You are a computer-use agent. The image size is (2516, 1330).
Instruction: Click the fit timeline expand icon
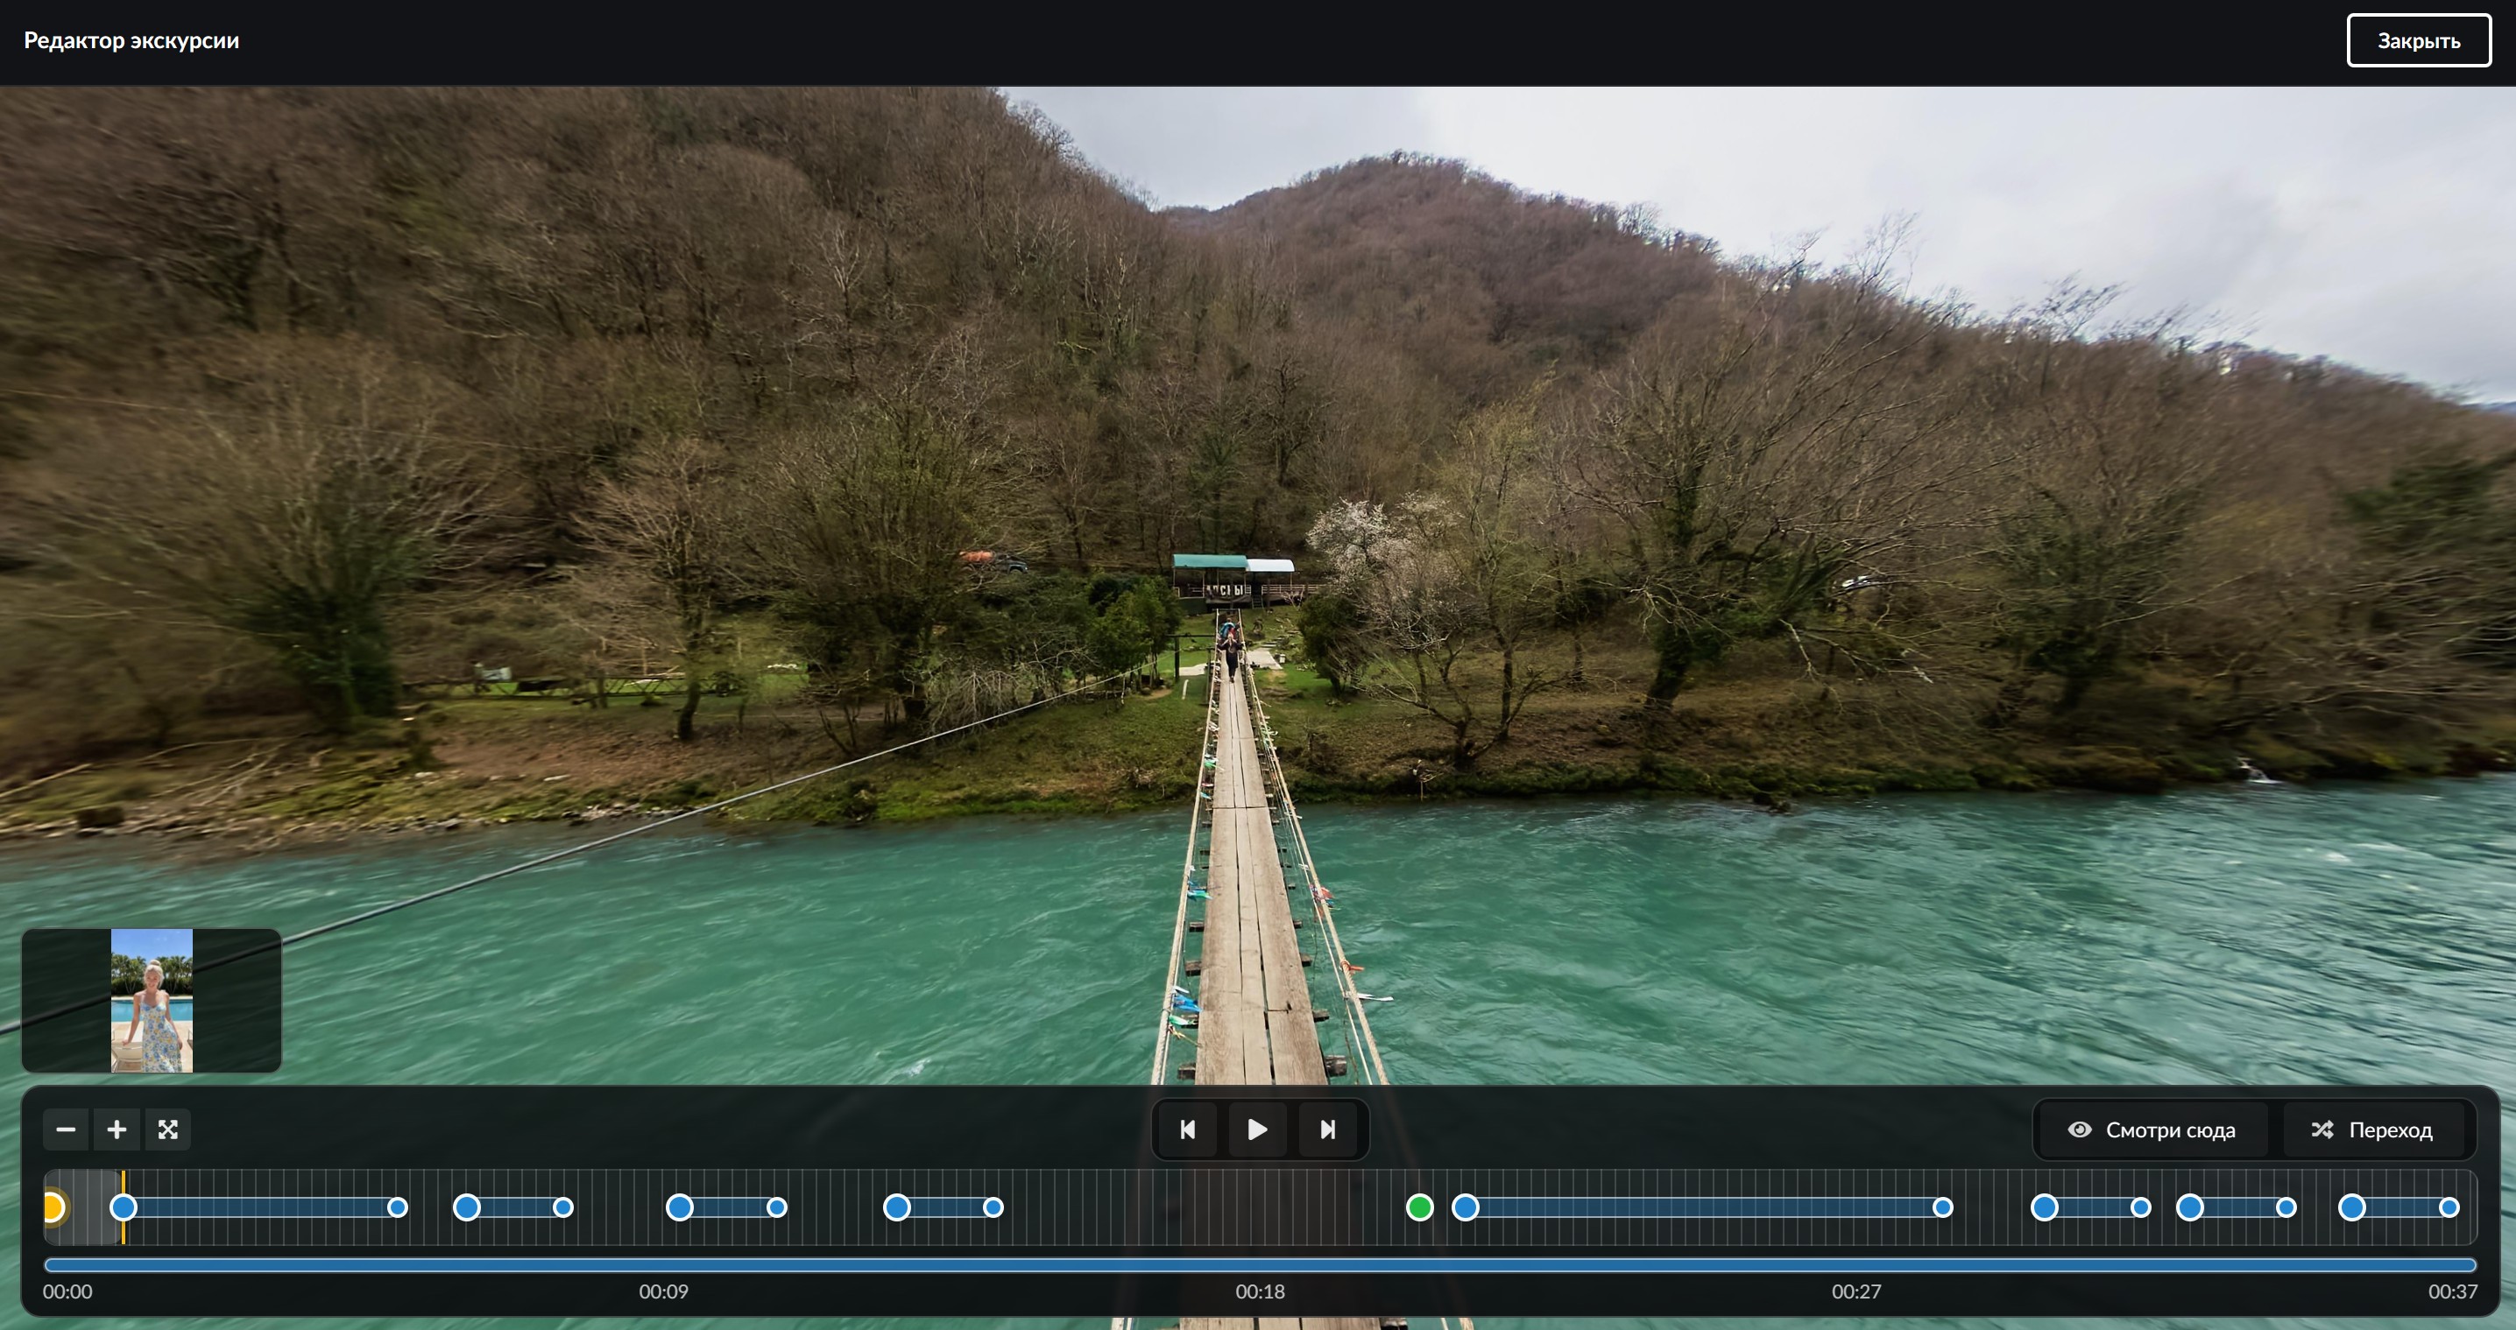(168, 1129)
